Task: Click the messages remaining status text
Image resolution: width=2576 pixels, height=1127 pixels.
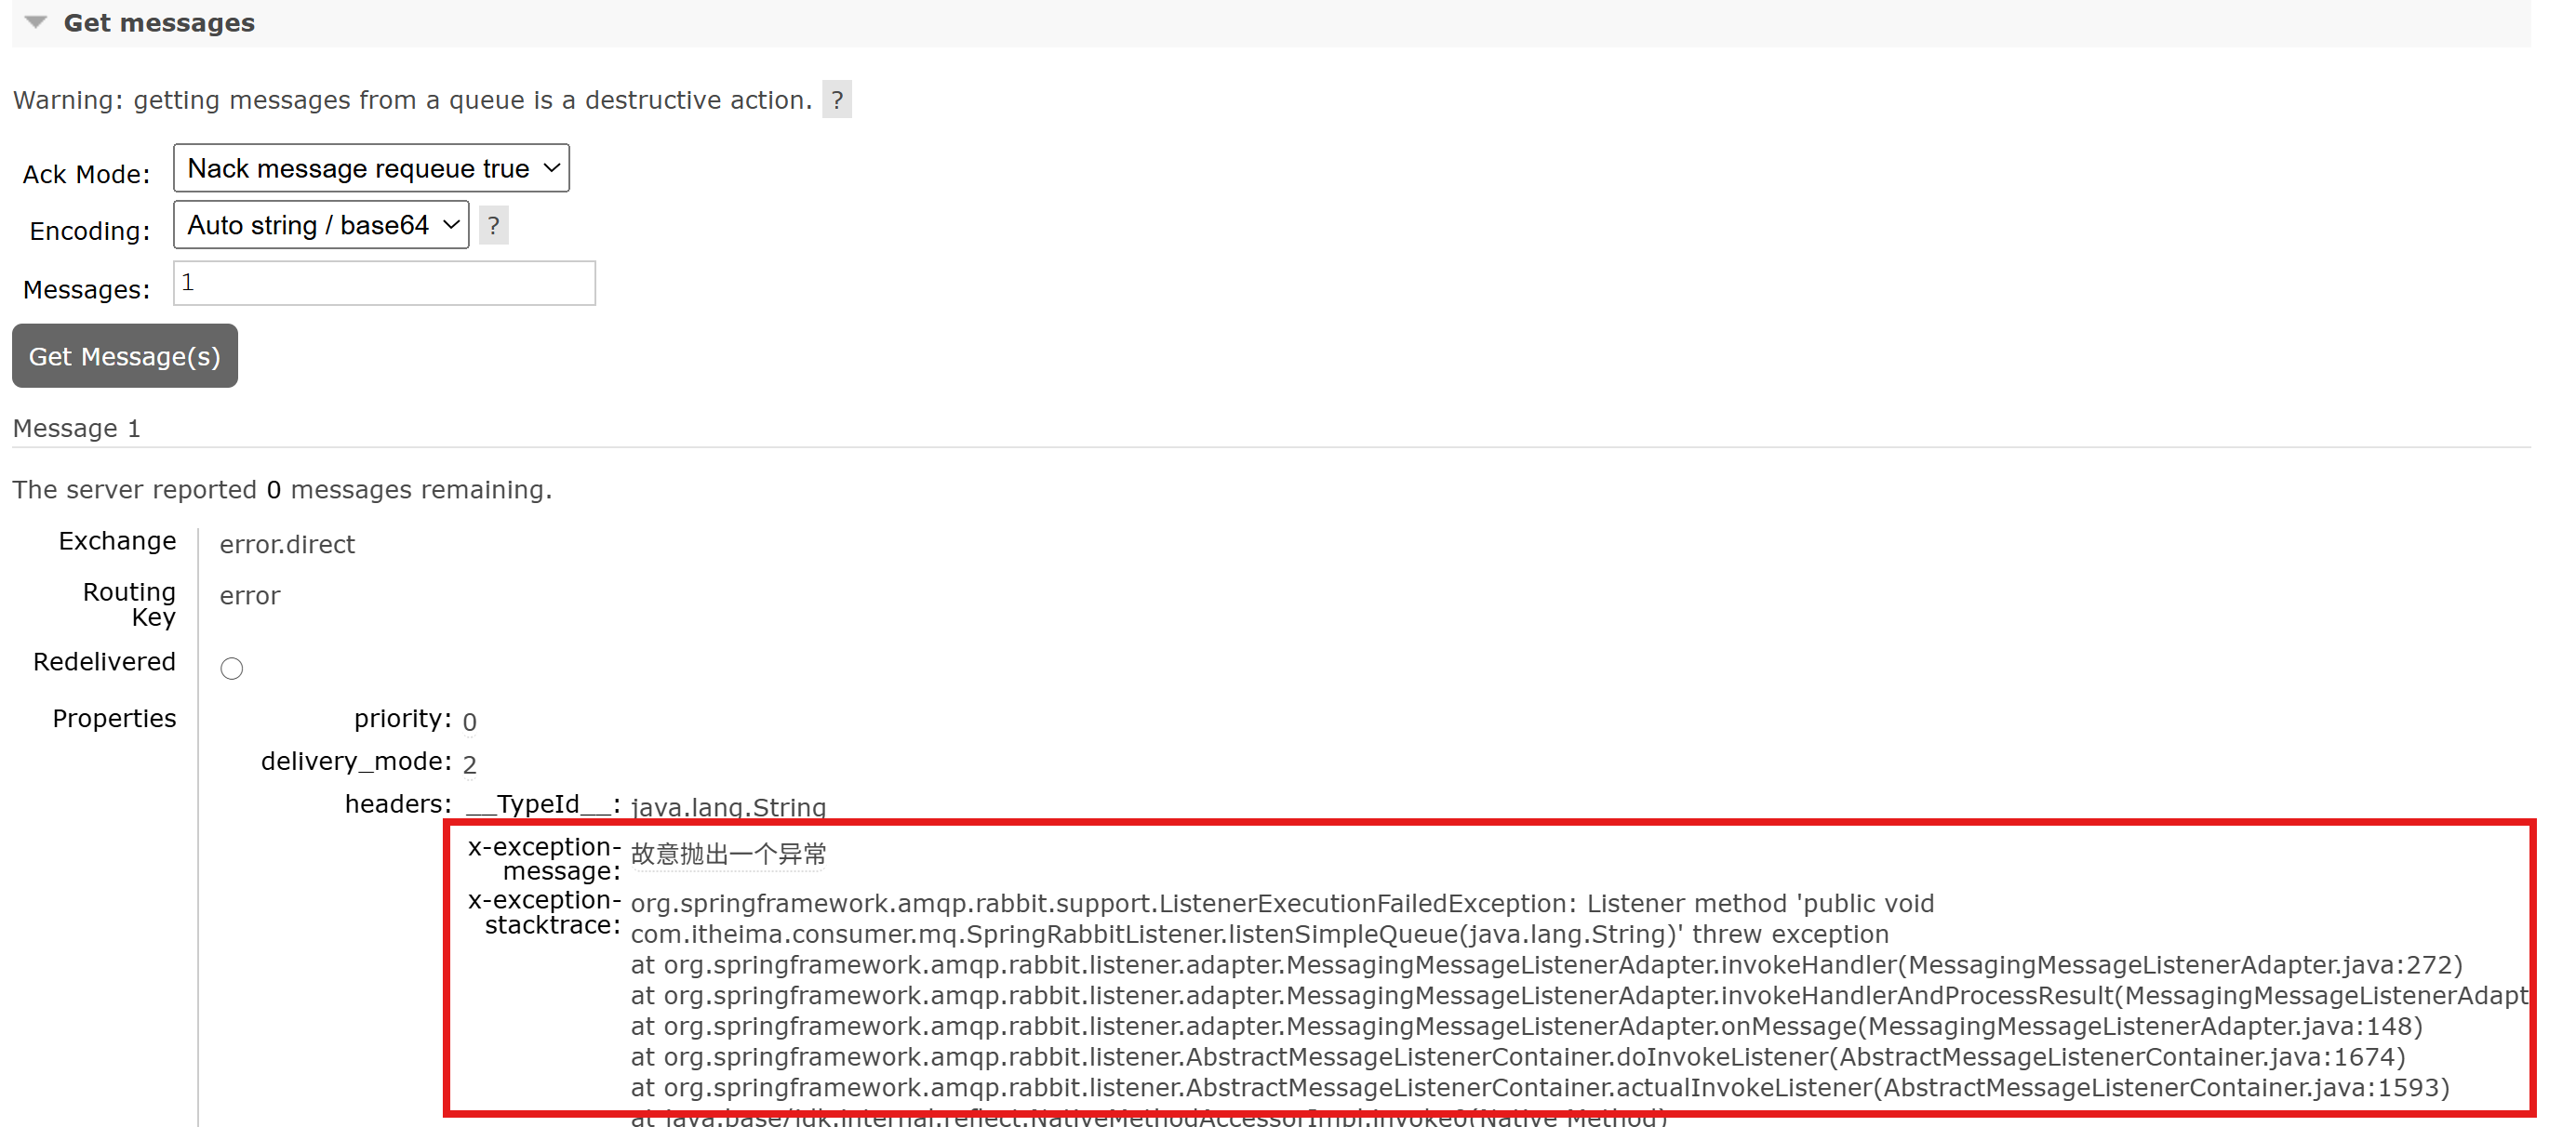Action: point(282,489)
